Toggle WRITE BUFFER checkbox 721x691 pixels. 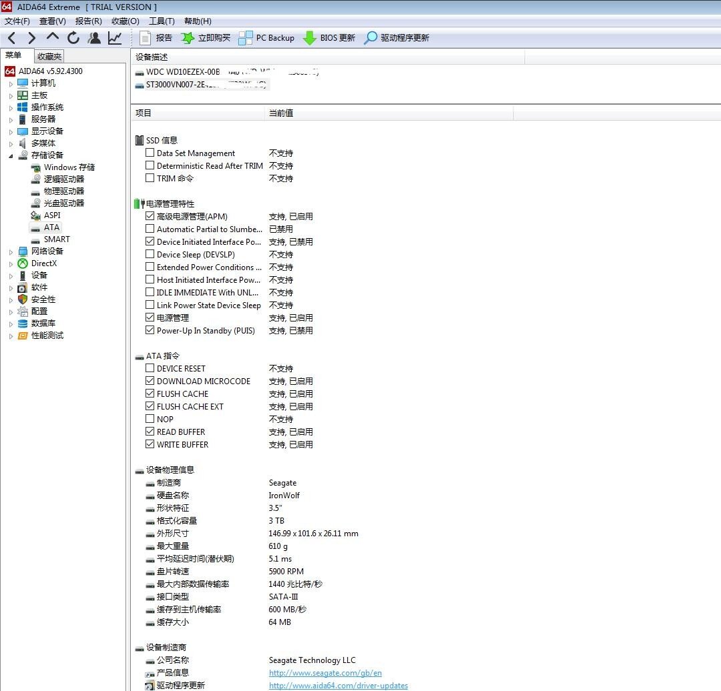tap(150, 444)
